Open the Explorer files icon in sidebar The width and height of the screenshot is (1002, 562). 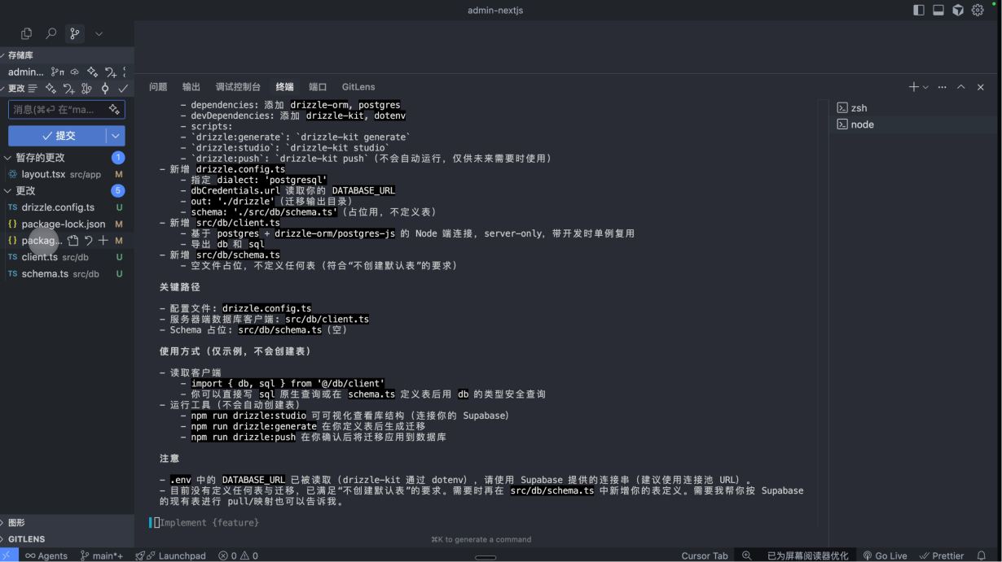tap(26, 33)
